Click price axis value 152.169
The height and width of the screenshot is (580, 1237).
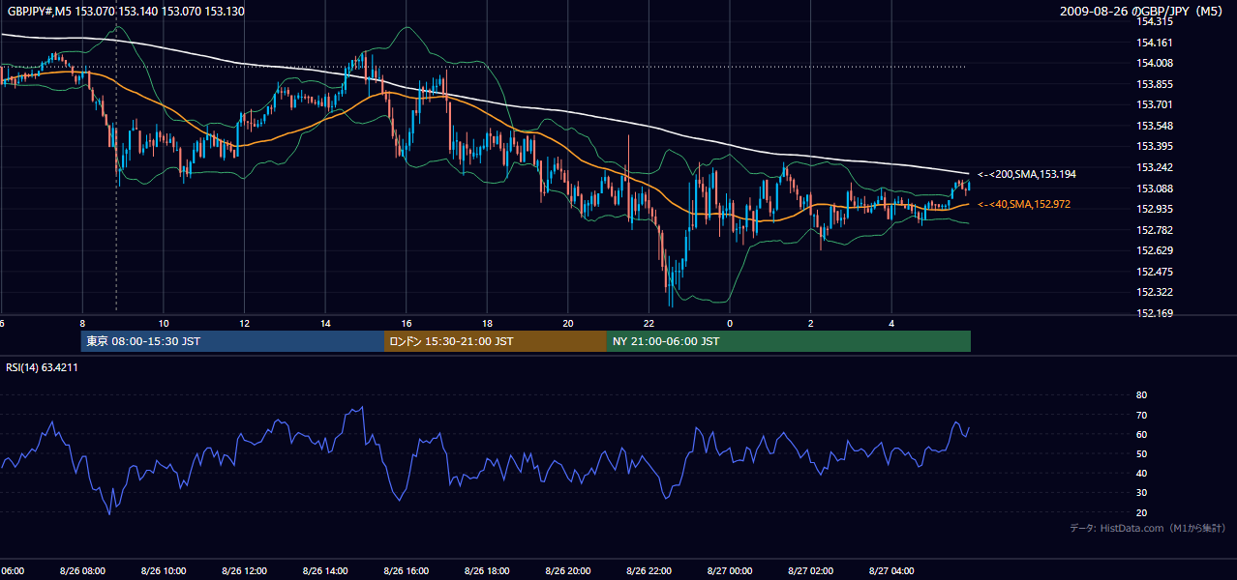1154,313
